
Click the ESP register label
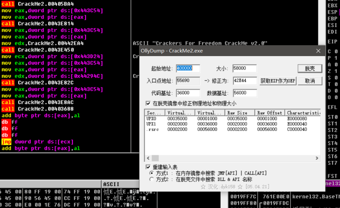[333, 12]
